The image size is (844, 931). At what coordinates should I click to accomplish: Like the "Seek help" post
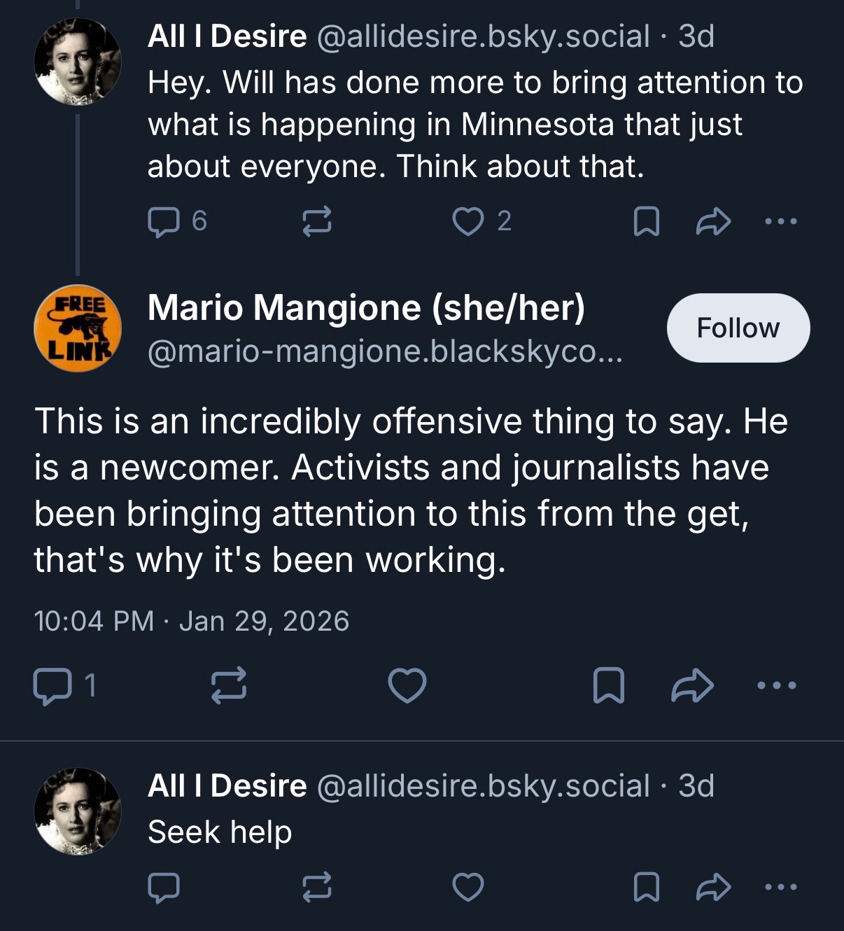(468, 888)
